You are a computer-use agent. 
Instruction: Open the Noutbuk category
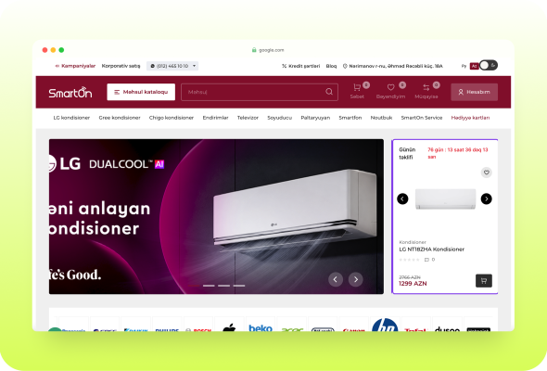[x=381, y=118]
